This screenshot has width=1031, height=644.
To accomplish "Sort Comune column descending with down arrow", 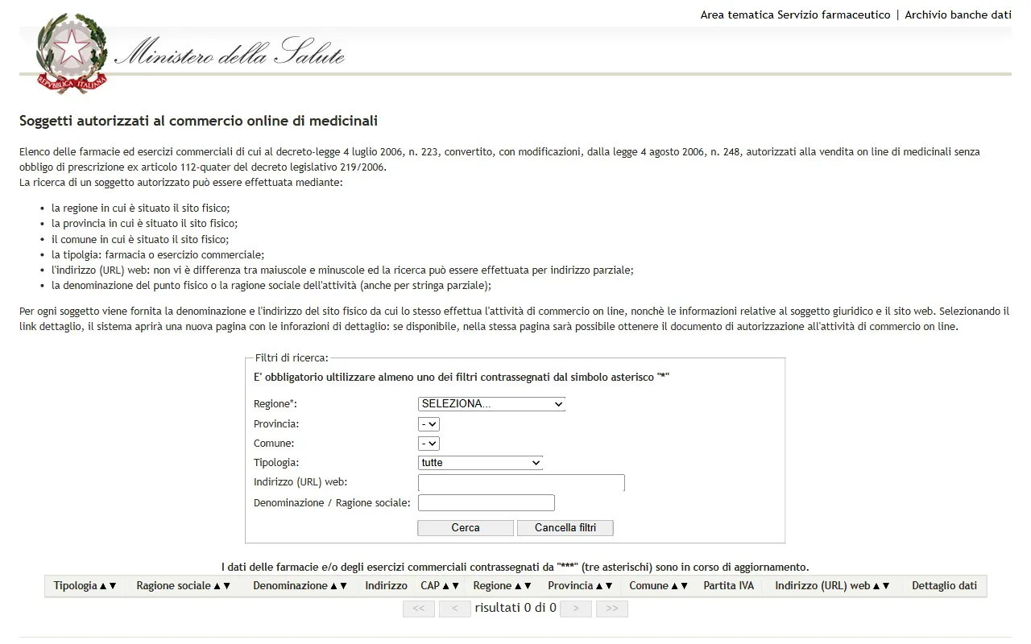I will point(685,586).
